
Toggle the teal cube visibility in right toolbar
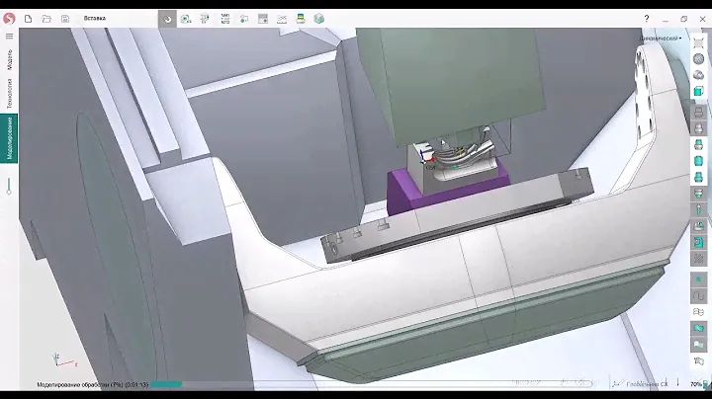coord(698,92)
